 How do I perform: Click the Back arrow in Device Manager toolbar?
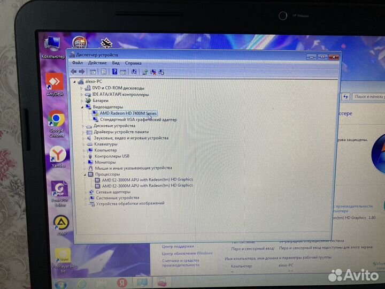click(x=73, y=72)
